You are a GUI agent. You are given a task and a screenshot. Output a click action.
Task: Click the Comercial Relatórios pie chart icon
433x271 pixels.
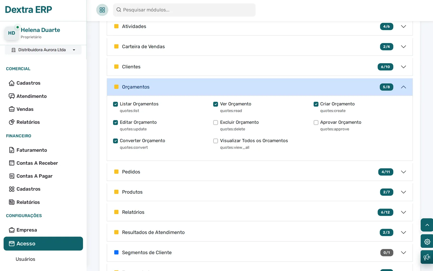click(x=12, y=122)
